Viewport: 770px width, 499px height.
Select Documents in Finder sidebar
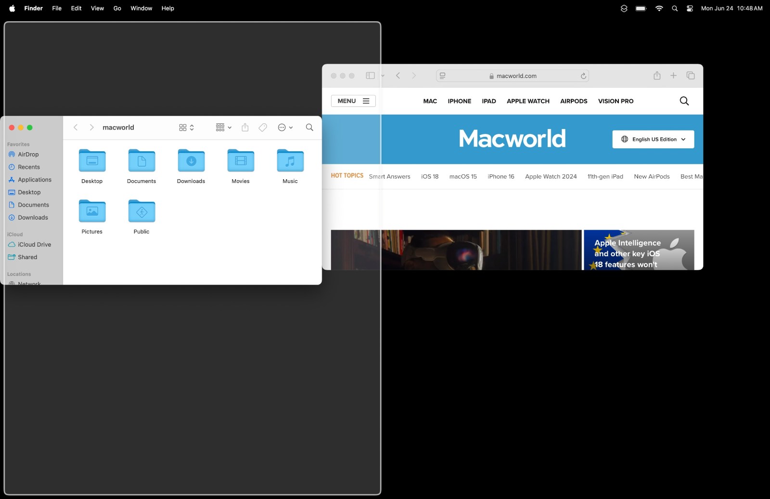[x=33, y=205]
